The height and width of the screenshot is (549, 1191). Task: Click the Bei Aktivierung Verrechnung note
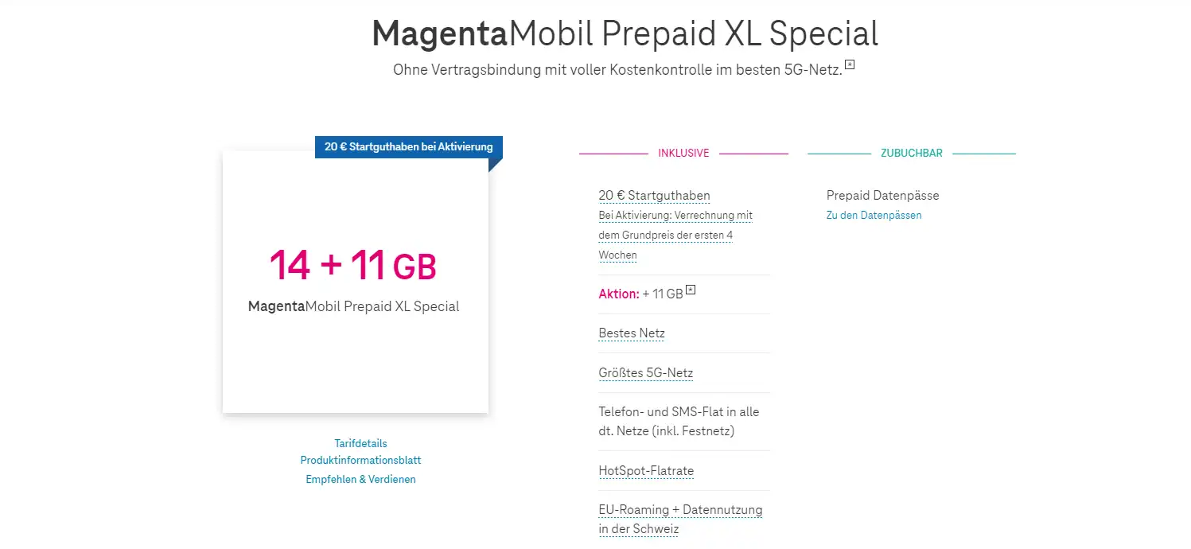(675, 236)
